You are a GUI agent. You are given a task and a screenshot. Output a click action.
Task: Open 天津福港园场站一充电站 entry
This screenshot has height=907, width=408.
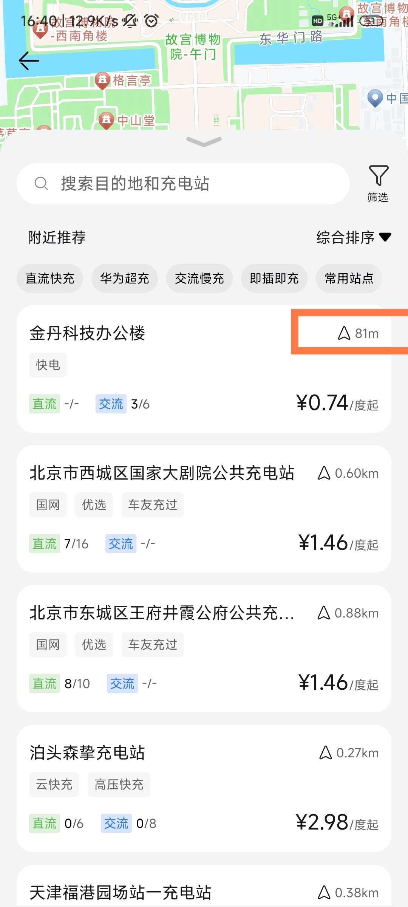click(x=121, y=892)
